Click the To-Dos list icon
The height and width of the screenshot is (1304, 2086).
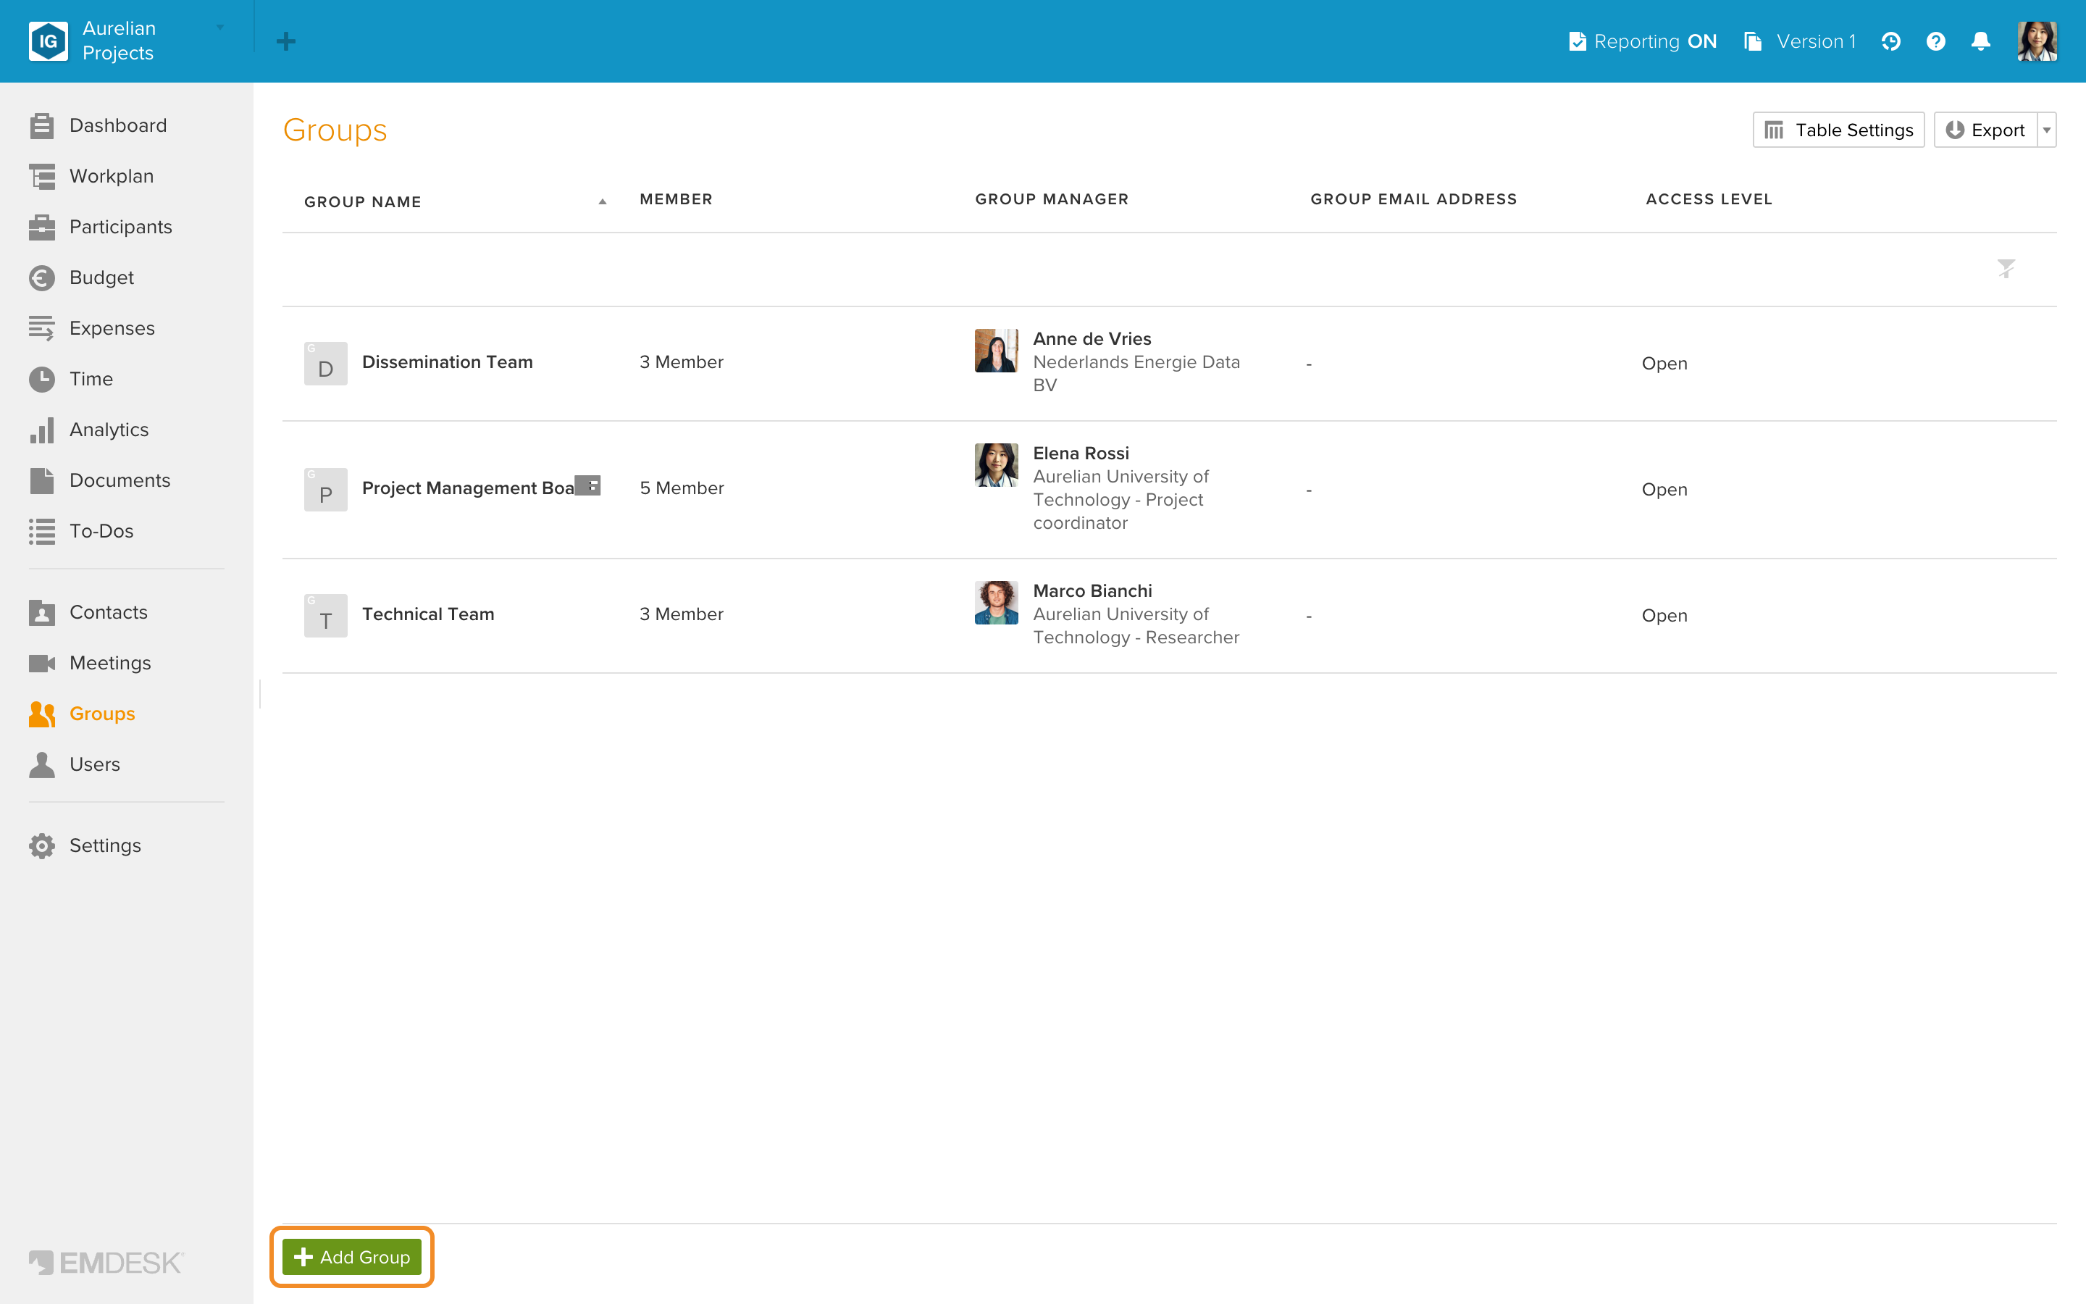click(x=41, y=531)
